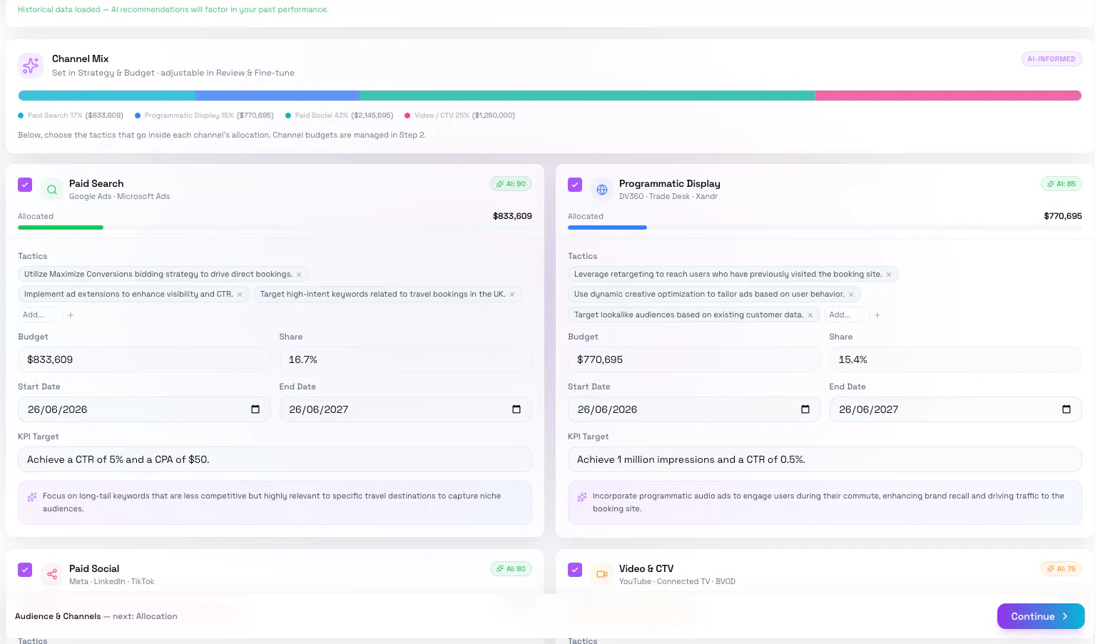The width and height of the screenshot is (1095, 644).
Task: Click the Programmatic Display end date field
Action: pos(956,409)
